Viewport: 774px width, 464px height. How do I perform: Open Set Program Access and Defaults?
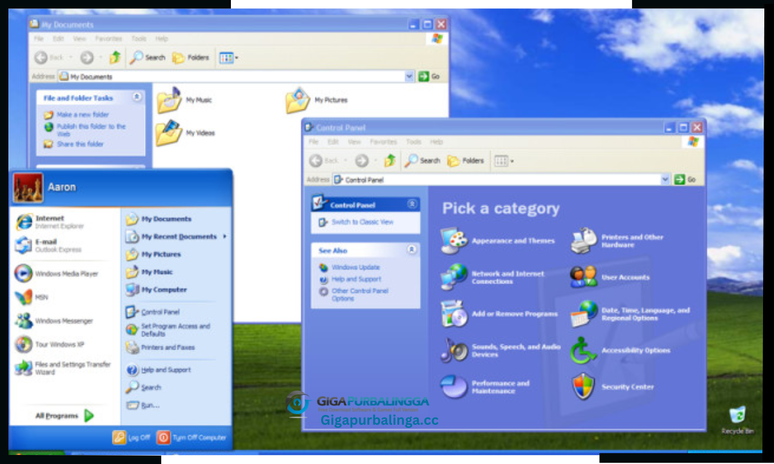pyautogui.click(x=168, y=330)
